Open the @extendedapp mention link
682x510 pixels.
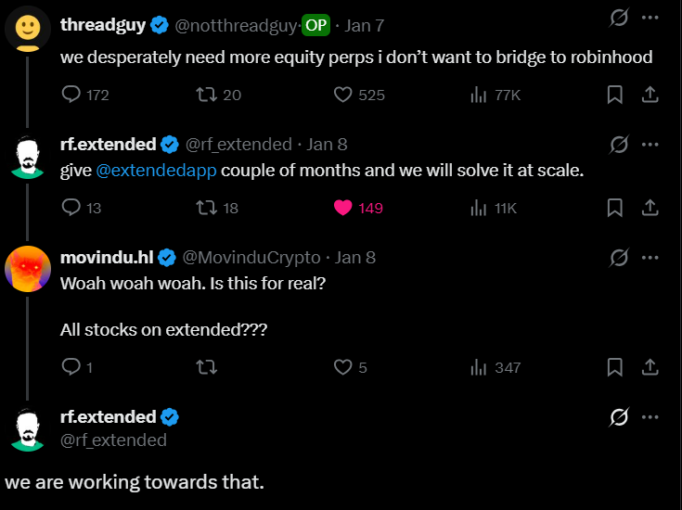[x=156, y=170]
